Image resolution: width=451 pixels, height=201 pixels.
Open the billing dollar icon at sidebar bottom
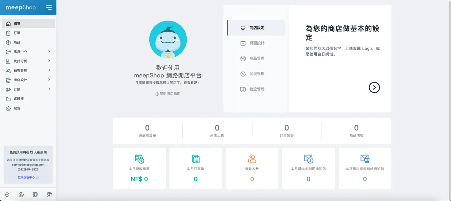pos(35,195)
